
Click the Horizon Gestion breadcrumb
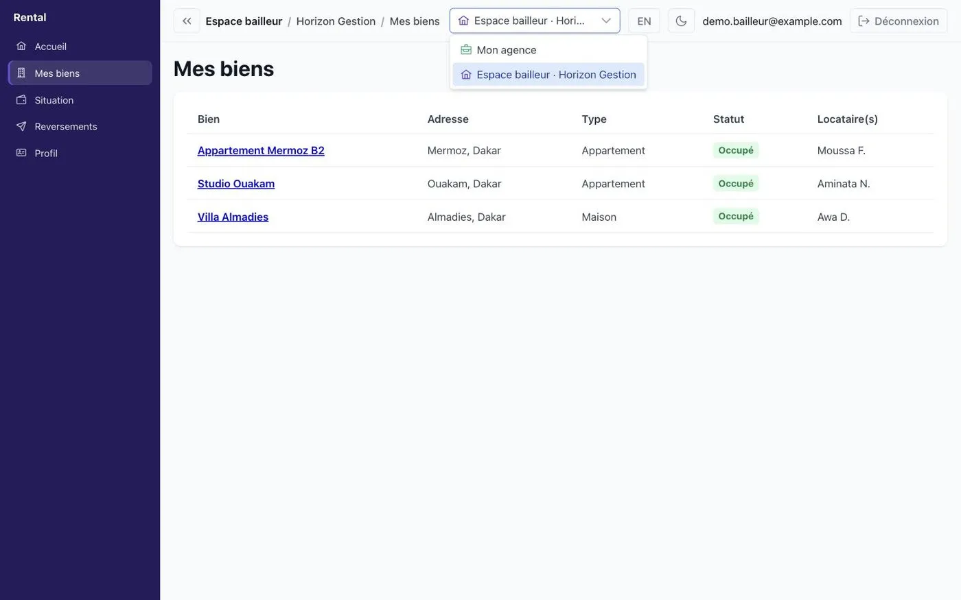[336, 21]
